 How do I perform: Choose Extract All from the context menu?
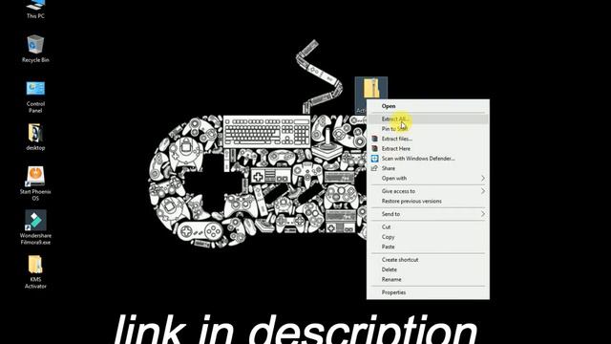coord(428,118)
